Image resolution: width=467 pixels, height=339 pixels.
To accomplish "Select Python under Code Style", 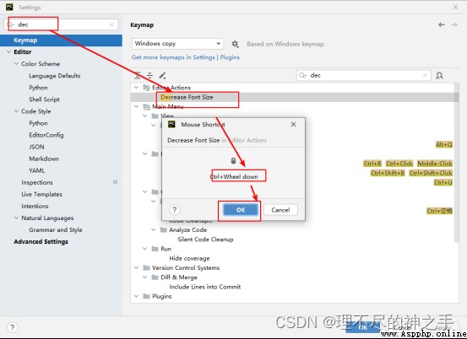I will click(x=38, y=123).
